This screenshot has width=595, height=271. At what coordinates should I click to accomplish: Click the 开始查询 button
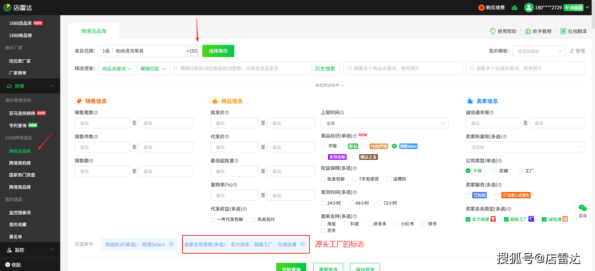(x=291, y=267)
